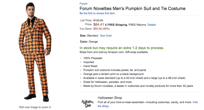Click 'Ships from and sold by Amazon.com' text

[102, 52]
